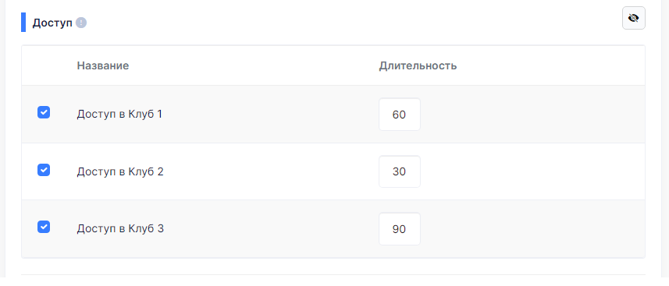Click the Доступ section heading text
The height and width of the screenshot is (286, 669).
click(52, 23)
